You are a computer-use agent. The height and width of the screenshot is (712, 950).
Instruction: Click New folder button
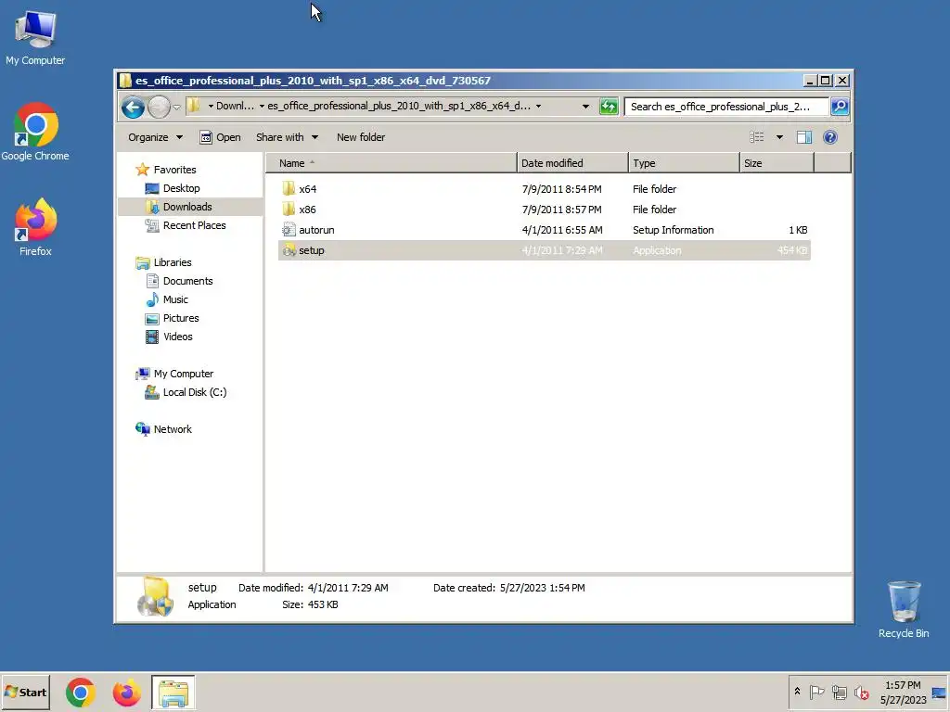click(x=361, y=137)
